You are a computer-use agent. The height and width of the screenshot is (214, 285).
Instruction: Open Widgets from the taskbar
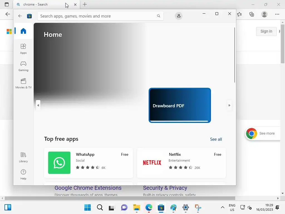tap(8, 207)
